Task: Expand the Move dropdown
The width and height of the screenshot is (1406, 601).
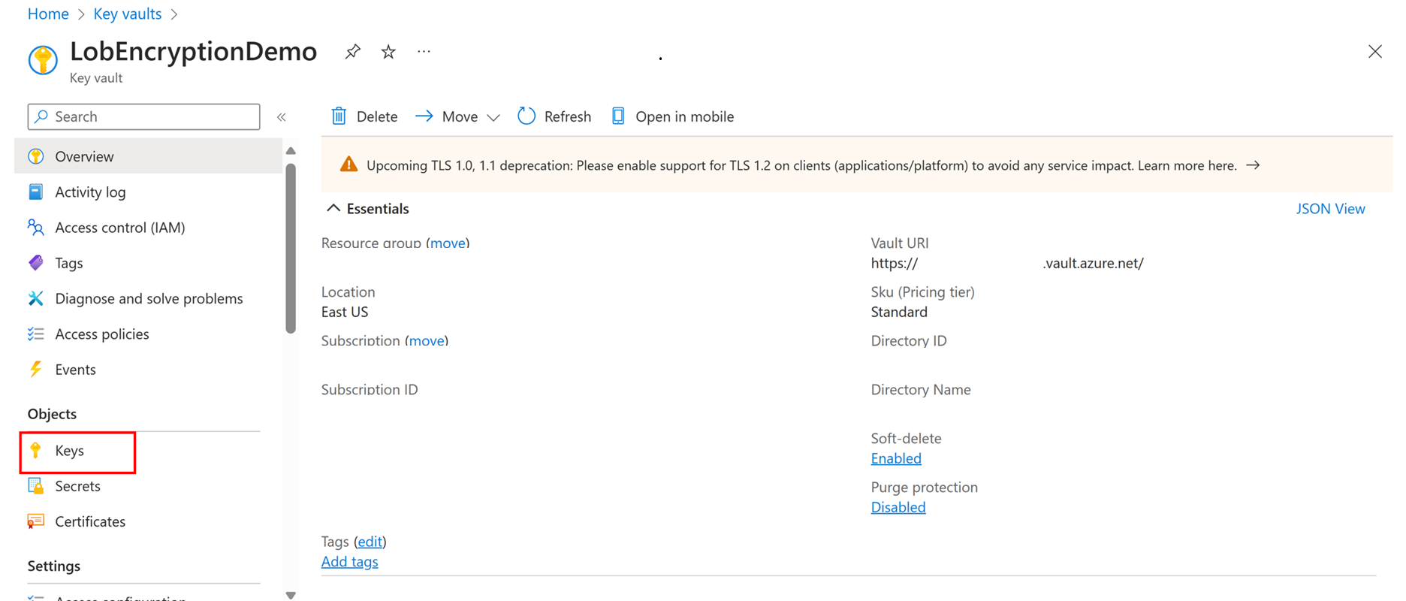Action: 493,117
